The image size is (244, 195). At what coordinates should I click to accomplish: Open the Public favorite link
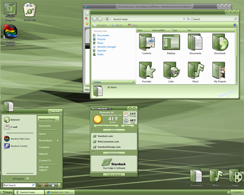point(98,54)
